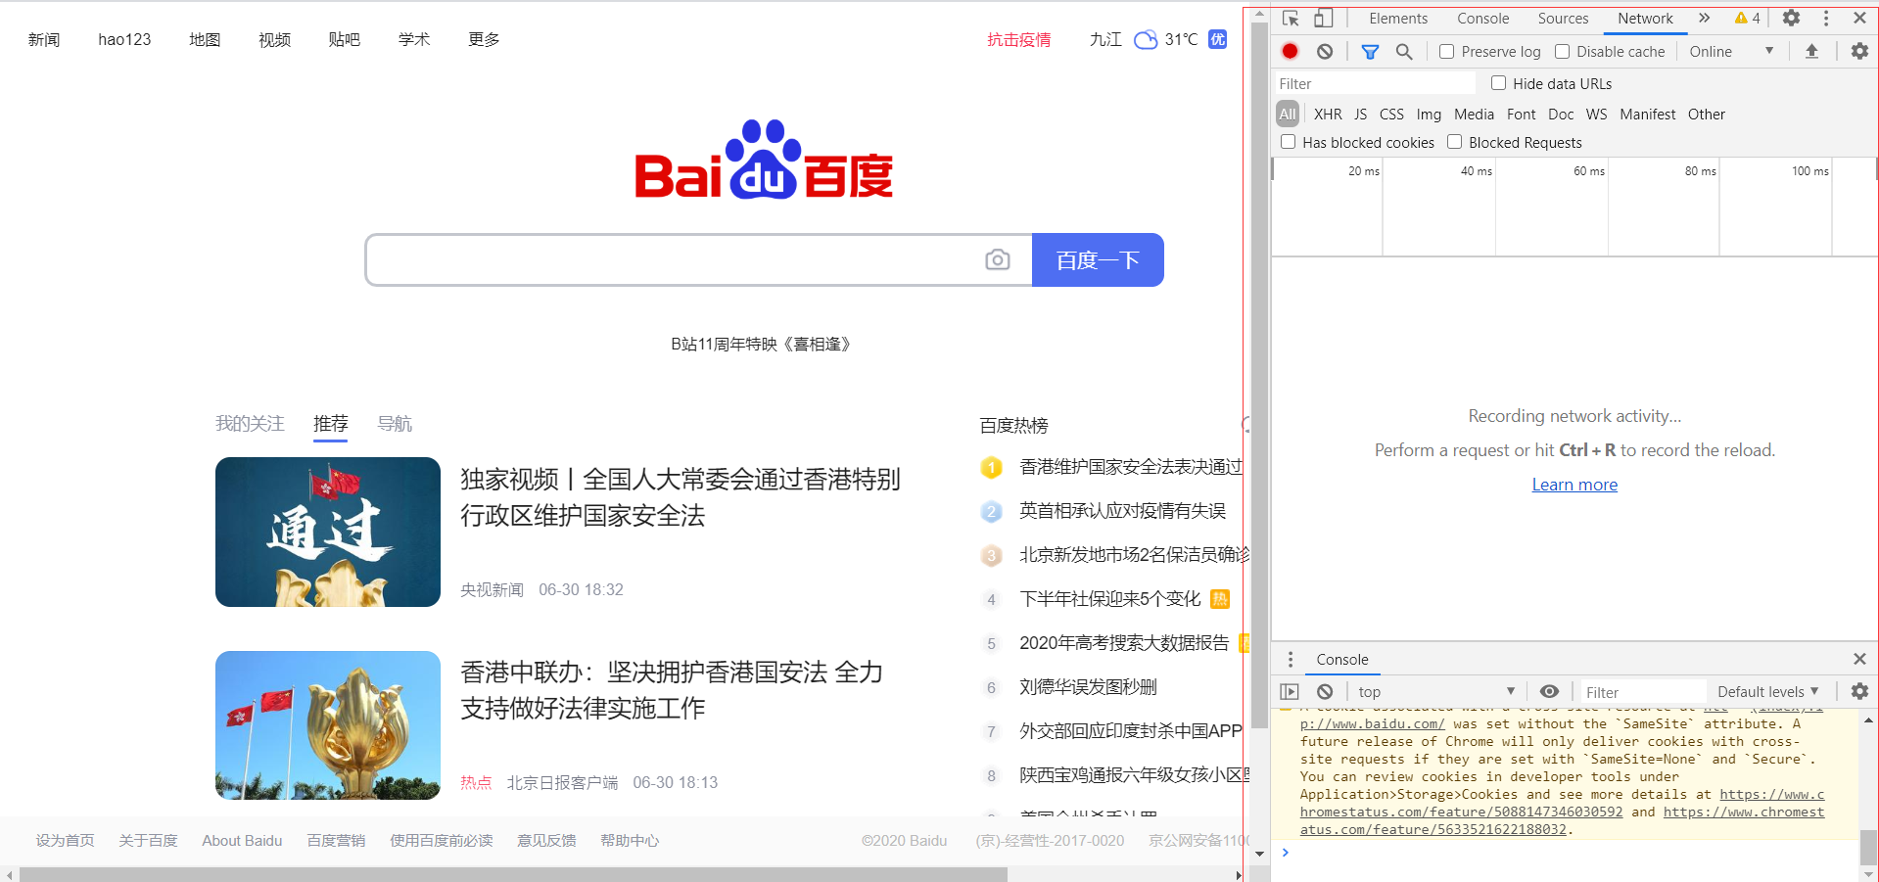1879x882 pixels.
Task: Open the Learn more link
Action: point(1574,485)
